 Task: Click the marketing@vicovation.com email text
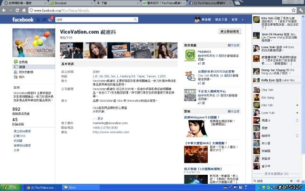click(110, 123)
